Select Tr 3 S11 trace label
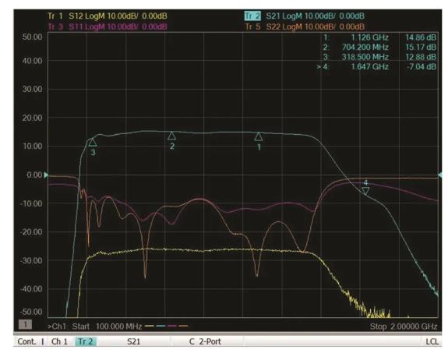 (108, 26)
